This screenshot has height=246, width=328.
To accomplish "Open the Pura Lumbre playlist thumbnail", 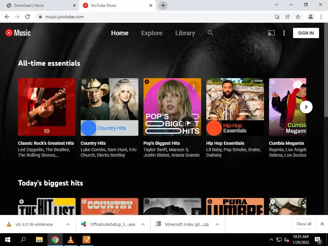I will tap(235, 207).
